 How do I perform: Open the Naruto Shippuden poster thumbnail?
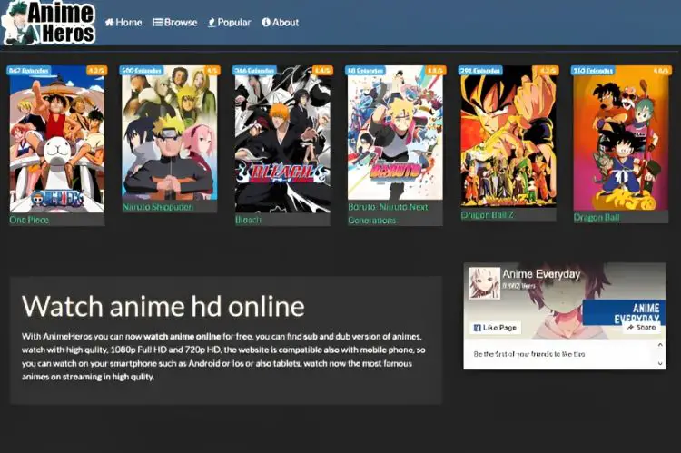tap(170, 133)
